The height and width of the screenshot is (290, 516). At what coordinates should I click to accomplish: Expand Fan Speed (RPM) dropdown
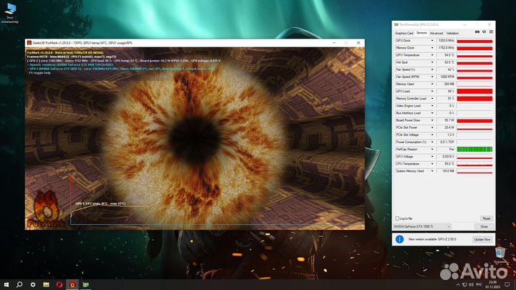pos(432,77)
